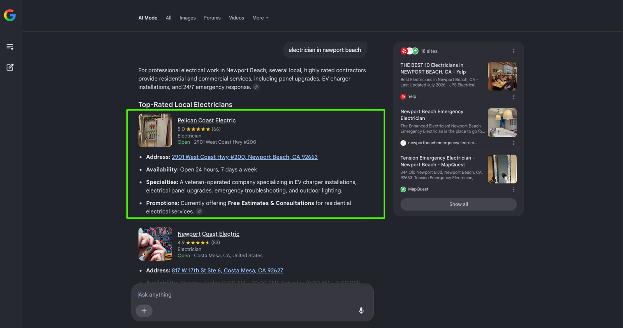
Task: Click the Newport Coast Electric wiring photo
Action: pyautogui.click(x=155, y=244)
